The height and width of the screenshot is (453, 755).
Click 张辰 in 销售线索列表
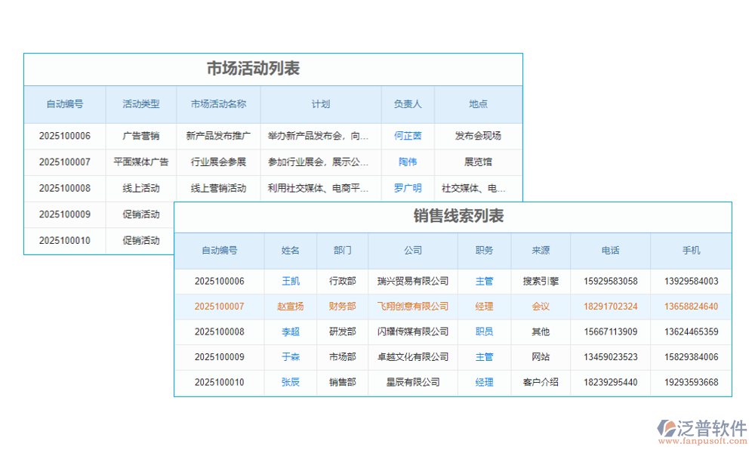click(x=290, y=383)
